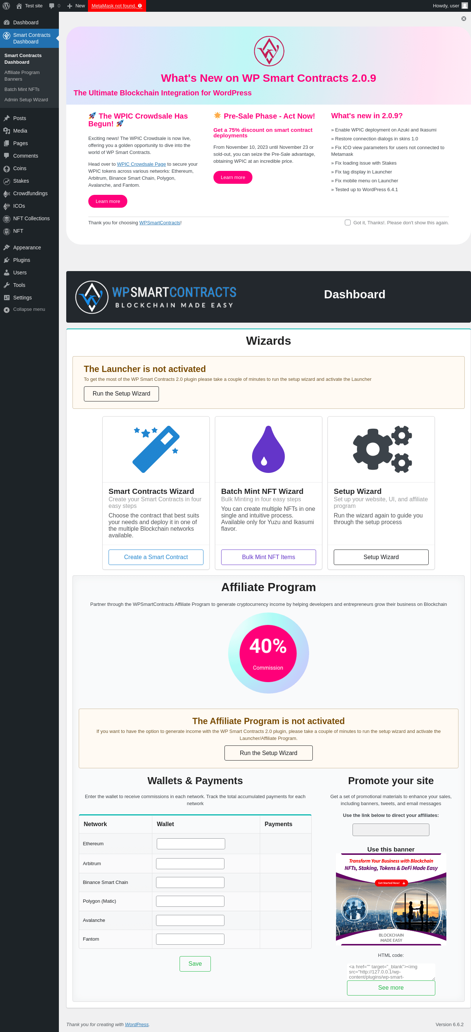Click the WordPress logo in admin bar
The width and height of the screenshot is (471, 1032).
(6, 6)
